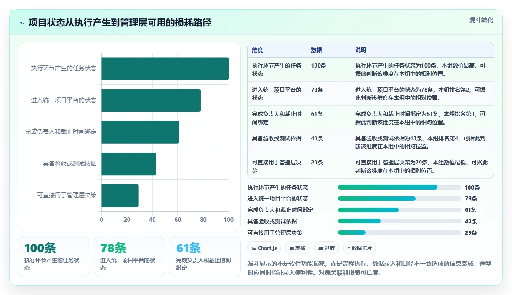
Task: Click the table description mentioning 本组排名第2
Action: (420, 94)
